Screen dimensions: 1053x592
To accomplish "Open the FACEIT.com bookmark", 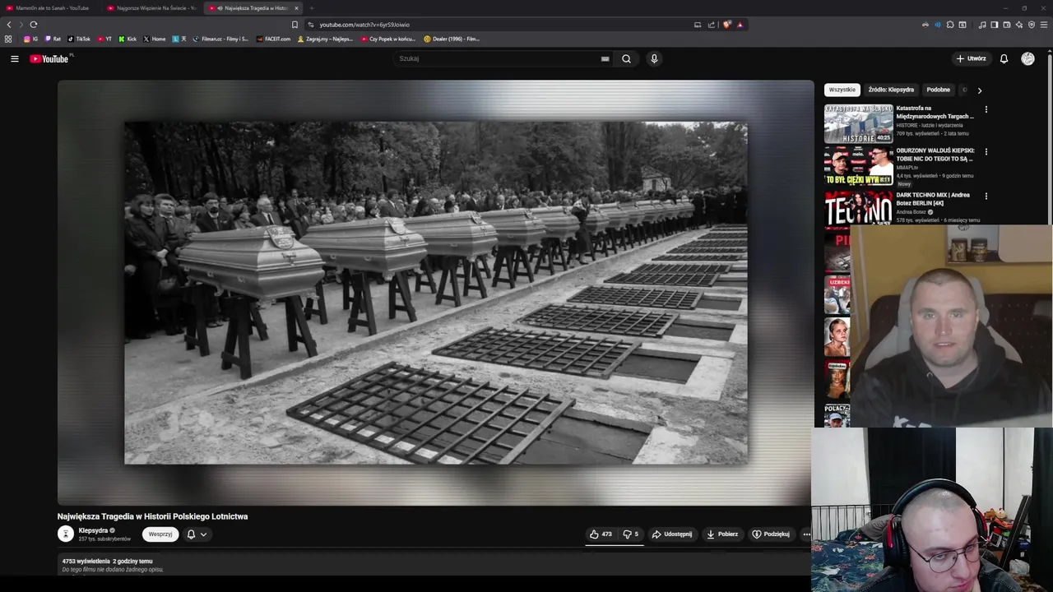I will [273, 39].
